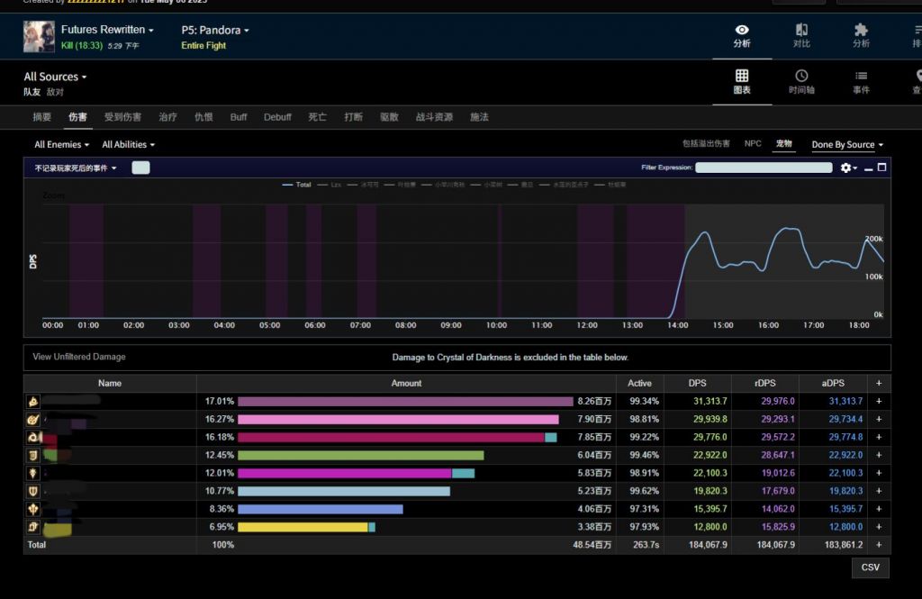Open the P5: Pandora phase dropdown

click(215, 30)
